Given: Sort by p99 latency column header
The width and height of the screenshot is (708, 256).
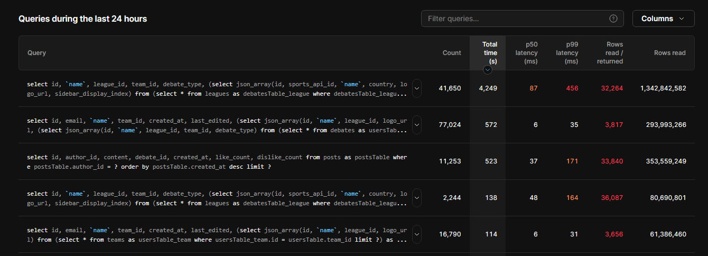Looking at the screenshot, I should pos(567,53).
